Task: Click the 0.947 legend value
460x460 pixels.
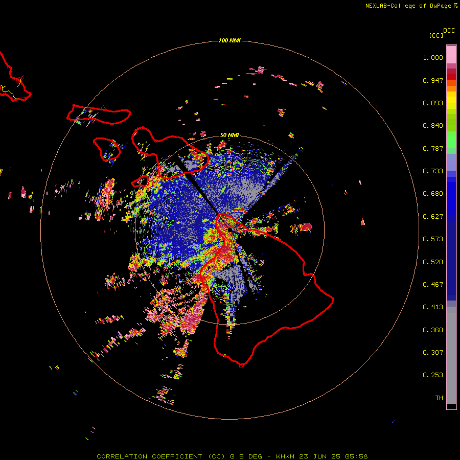Action: [x=433, y=80]
